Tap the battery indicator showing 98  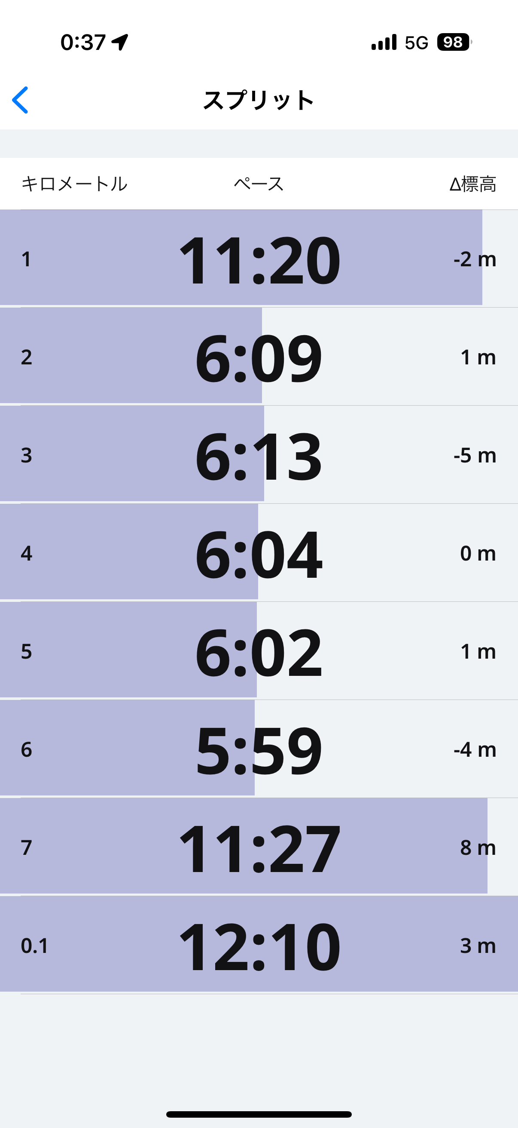[454, 43]
